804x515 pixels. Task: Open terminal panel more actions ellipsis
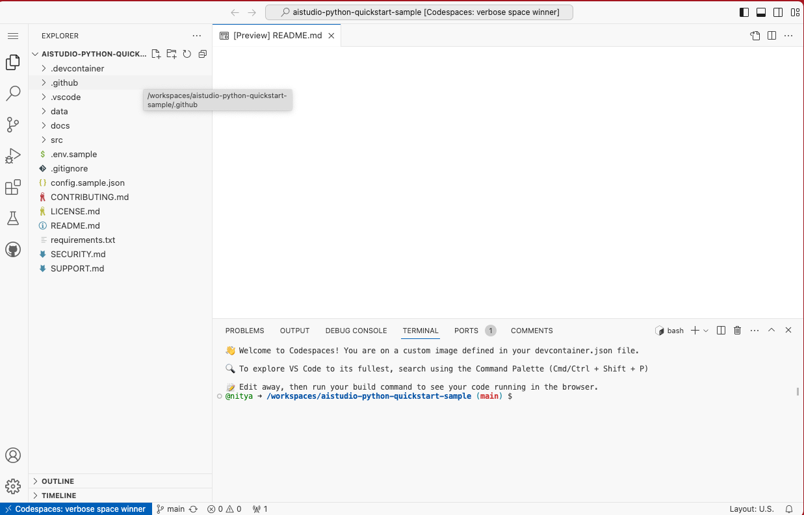[x=755, y=331]
